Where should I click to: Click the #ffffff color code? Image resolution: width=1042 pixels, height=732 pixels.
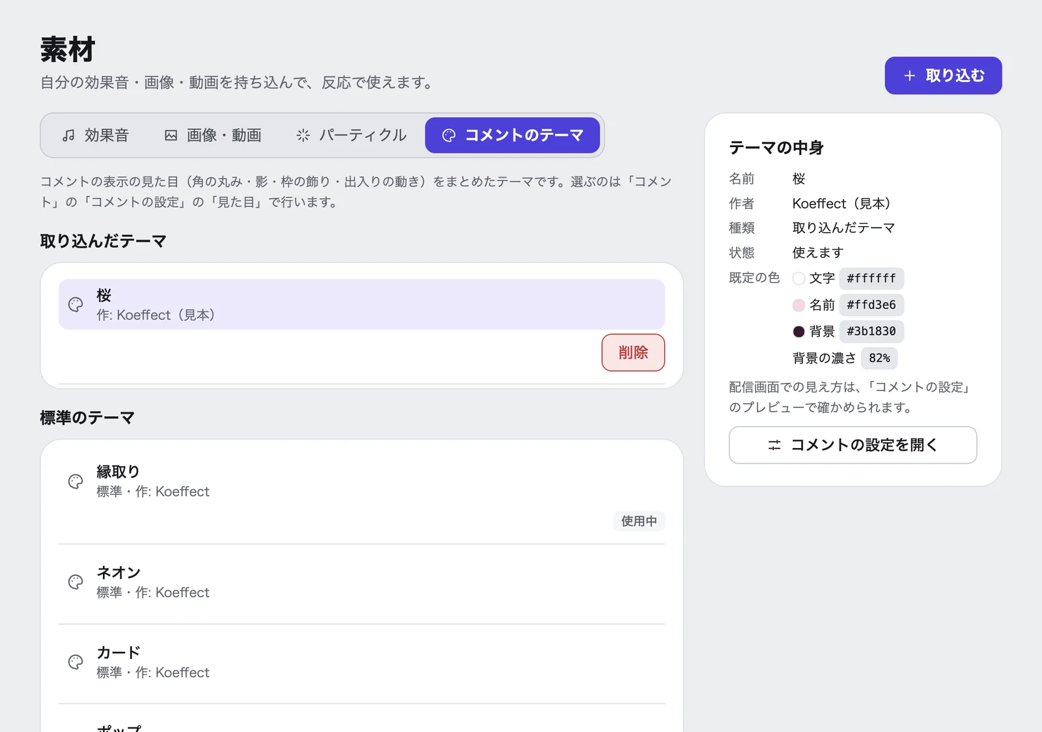pyautogui.click(x=871, y=279)
